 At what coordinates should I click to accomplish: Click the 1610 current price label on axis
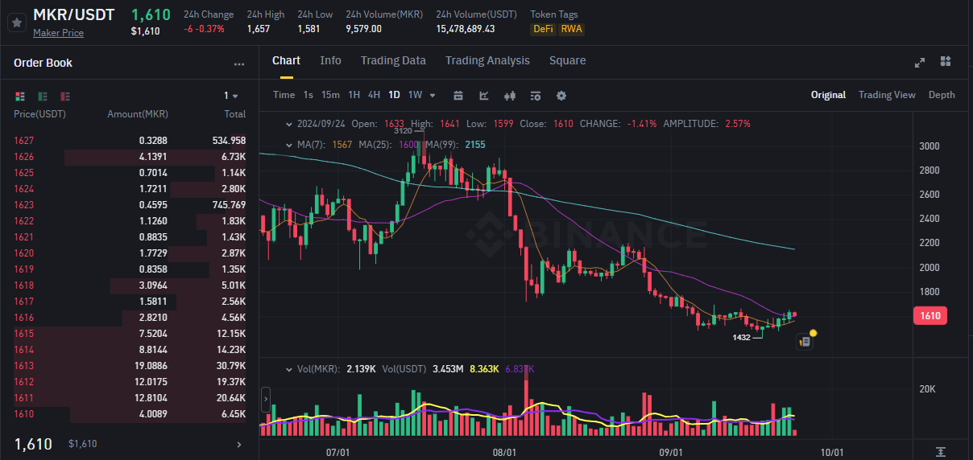(x=930, y=316)
